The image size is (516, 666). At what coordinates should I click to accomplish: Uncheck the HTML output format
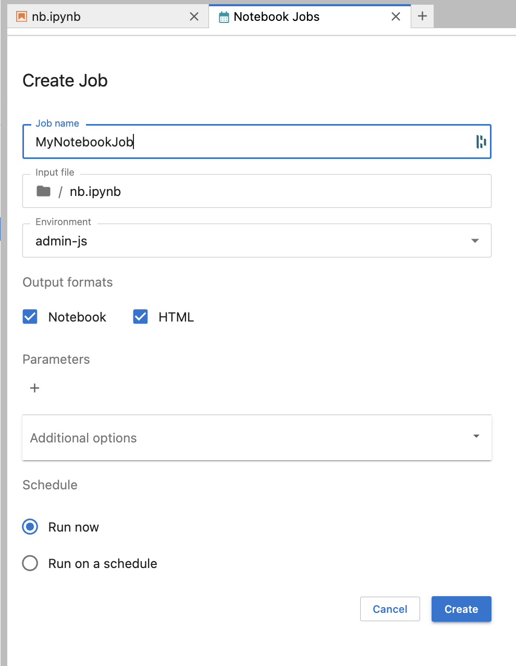point(140,316)
